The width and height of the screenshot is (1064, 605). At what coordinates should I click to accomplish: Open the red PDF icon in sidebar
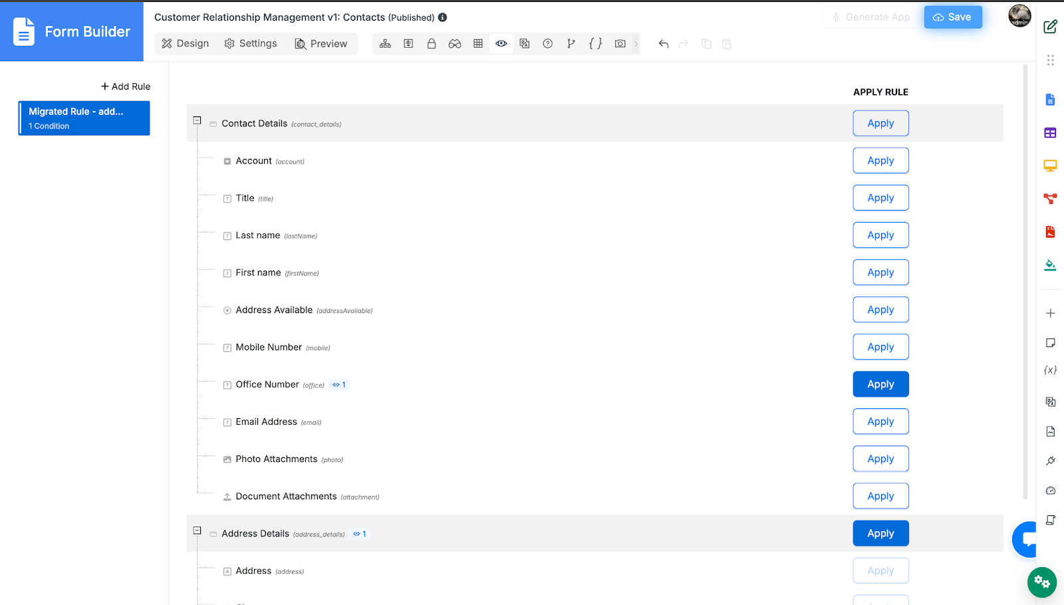(x=1050, y=232)
